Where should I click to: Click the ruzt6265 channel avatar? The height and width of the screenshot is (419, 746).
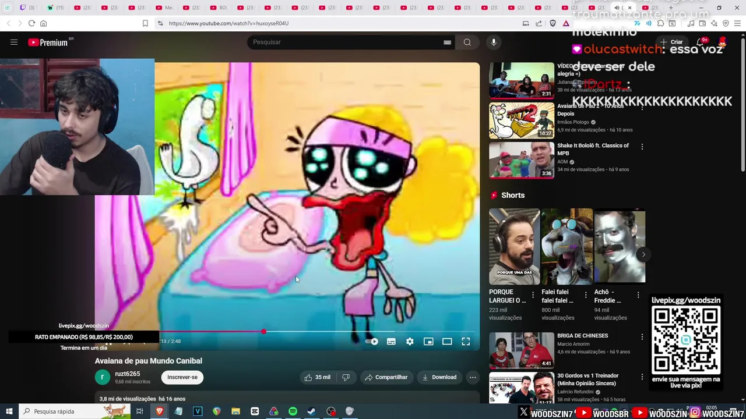tap(103, 377)
